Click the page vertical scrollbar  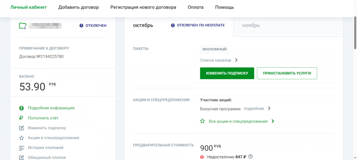[x=355, y=33]
